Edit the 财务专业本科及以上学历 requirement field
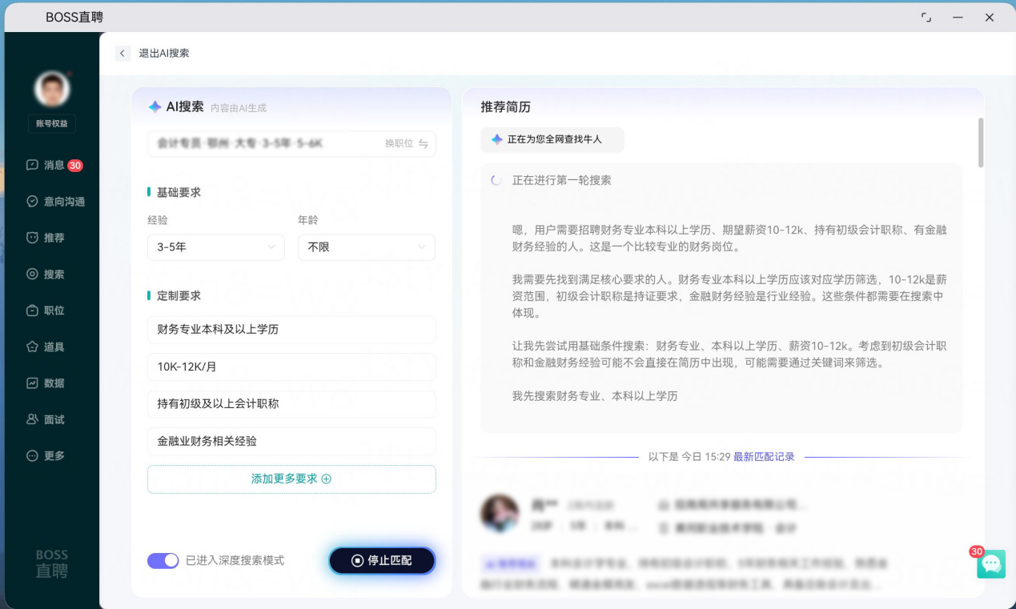 coord(291,330)
